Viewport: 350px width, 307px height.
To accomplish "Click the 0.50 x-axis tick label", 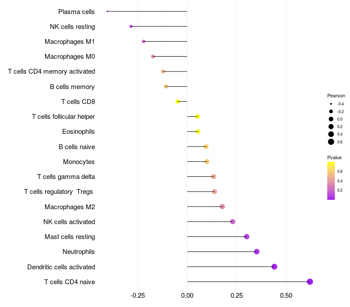I will 286,295.
